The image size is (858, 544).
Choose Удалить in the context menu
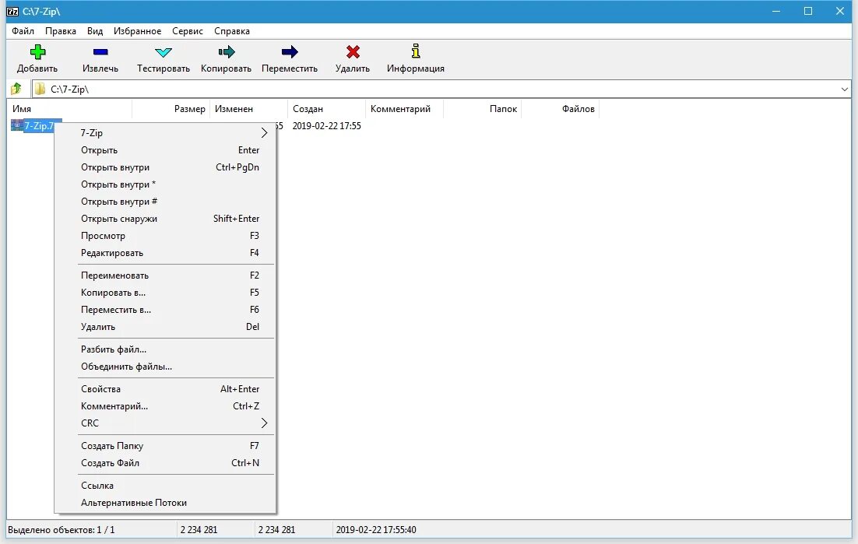tap(165, 326)
